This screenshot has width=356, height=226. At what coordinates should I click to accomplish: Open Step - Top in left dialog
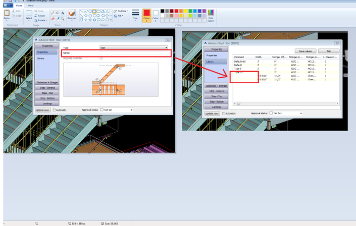coord(47,93)
